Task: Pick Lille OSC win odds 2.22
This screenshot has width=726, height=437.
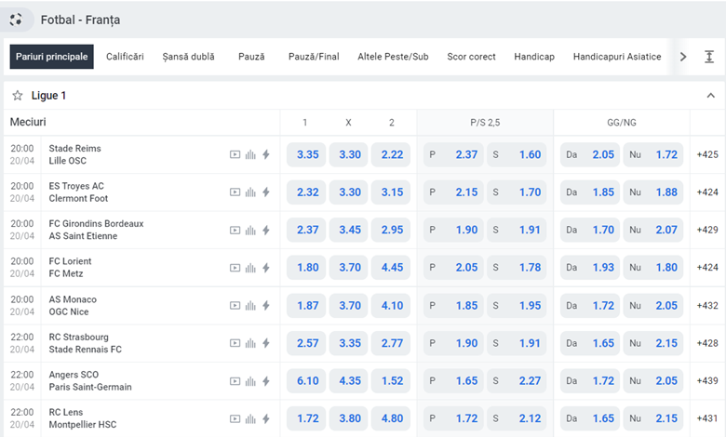Action: [391, 154]
